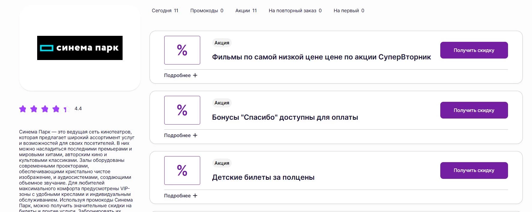
Task: Click the percent icon for the СуперВторник offer
Action: pyautogui.click(x=182, y=50)
